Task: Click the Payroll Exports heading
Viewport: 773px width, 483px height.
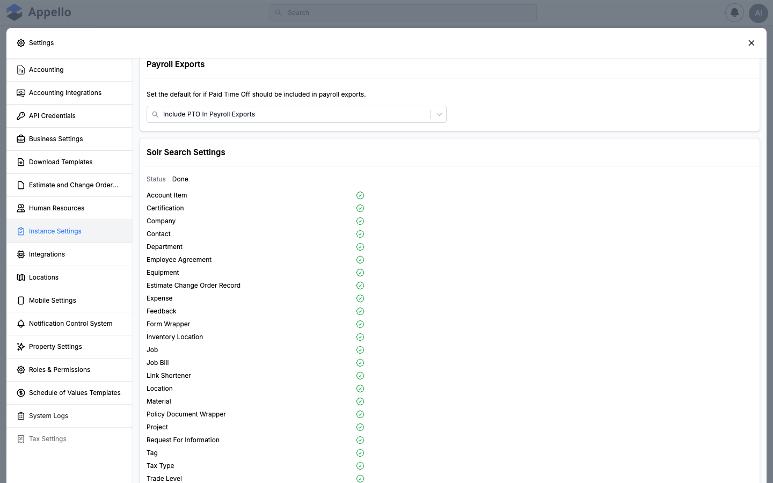Action: [176, 64]
